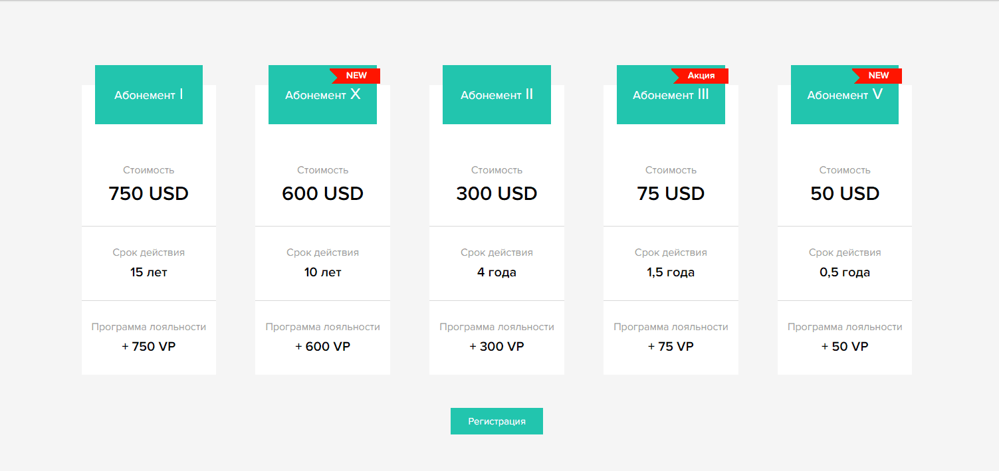Screen dimensions: 999x471
Task: Open the Абонемент II plan header
Action: pos(497,95)
